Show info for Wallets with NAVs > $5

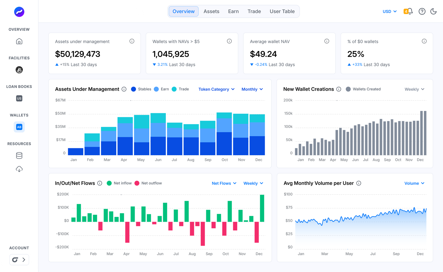229,41
